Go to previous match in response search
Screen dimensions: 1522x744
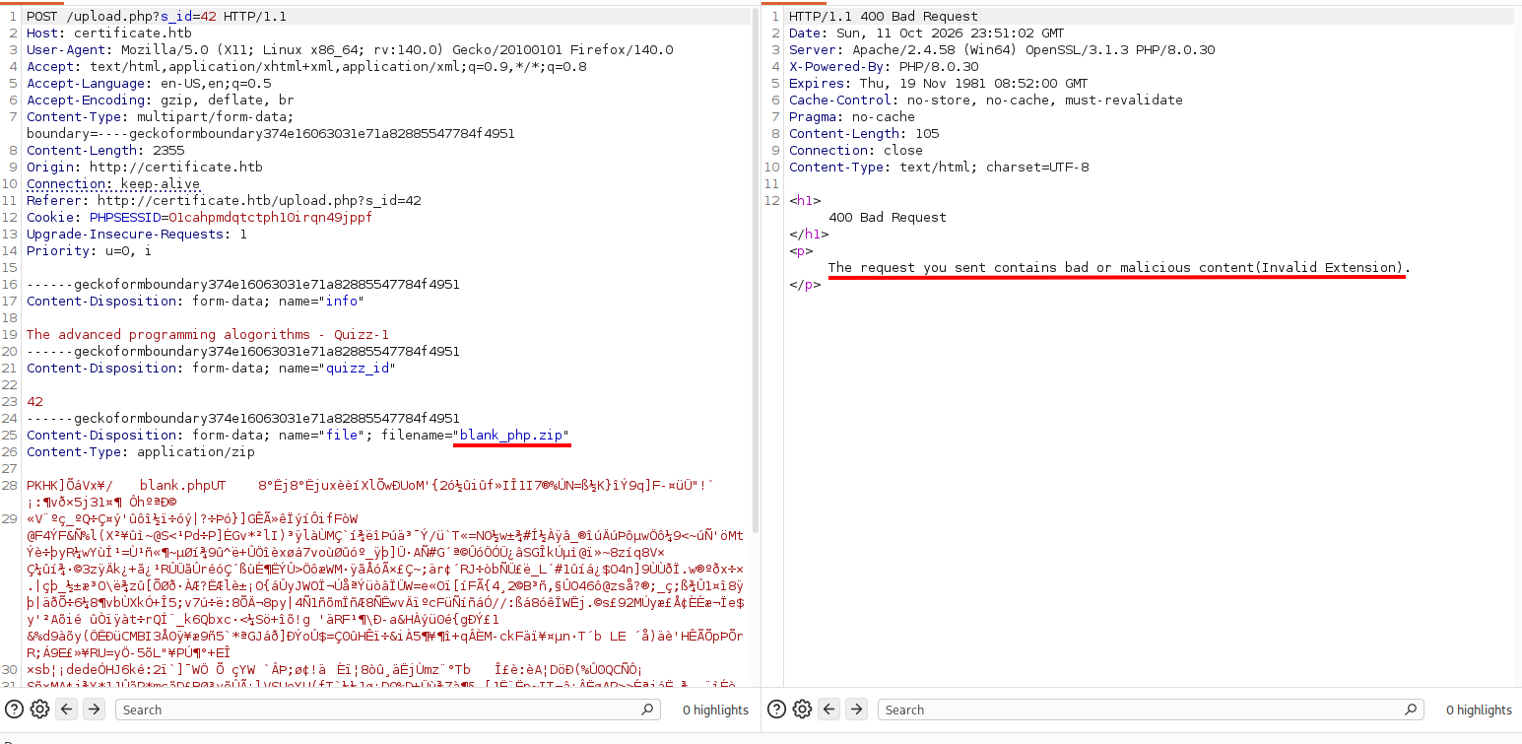click(x=829, y=709)
